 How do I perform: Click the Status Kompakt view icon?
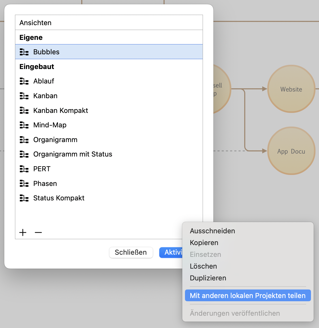(x=24, y=198)
